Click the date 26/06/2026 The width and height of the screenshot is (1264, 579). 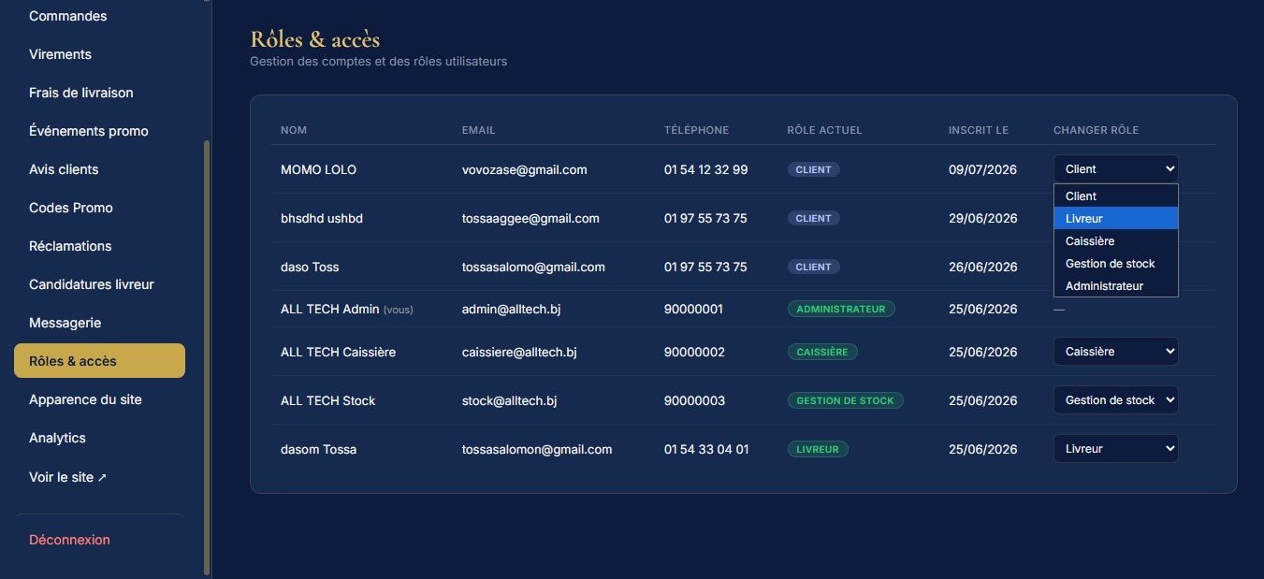[x=982, y=267]
